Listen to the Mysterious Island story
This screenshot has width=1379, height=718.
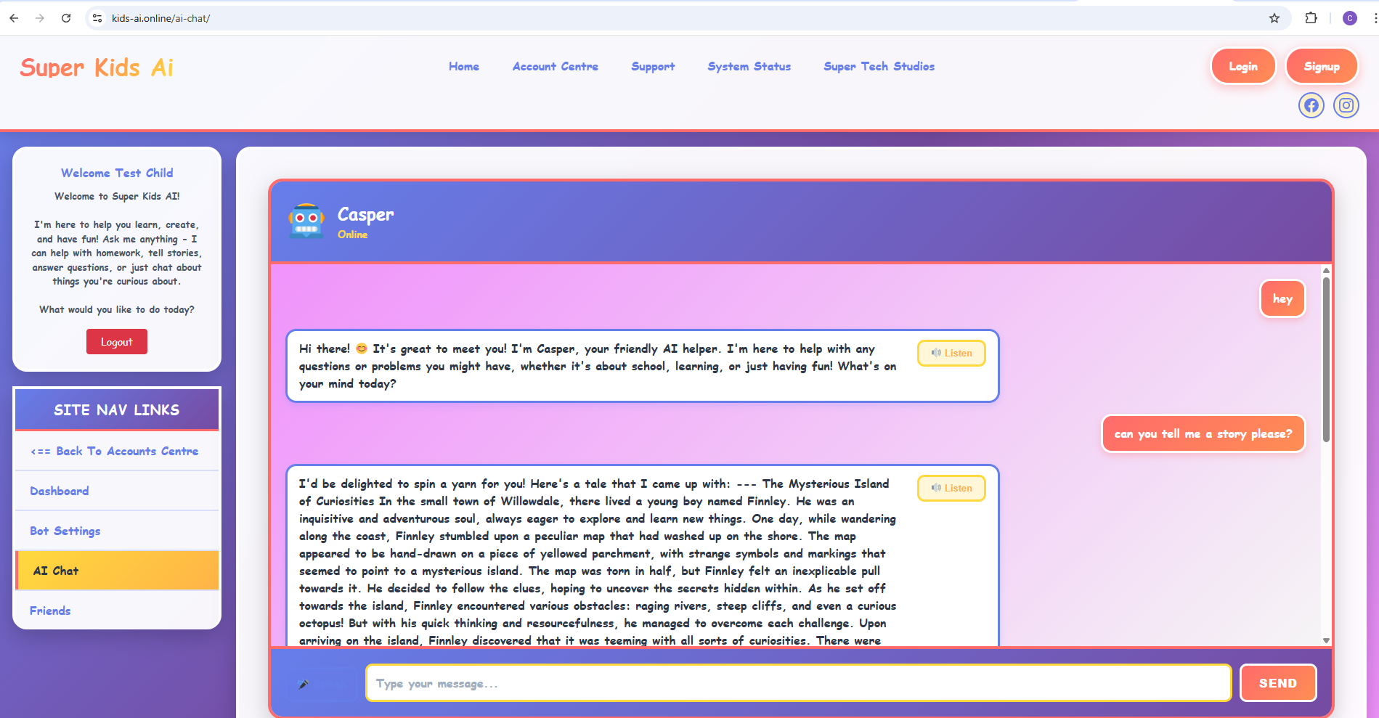(x=951, y=488)
